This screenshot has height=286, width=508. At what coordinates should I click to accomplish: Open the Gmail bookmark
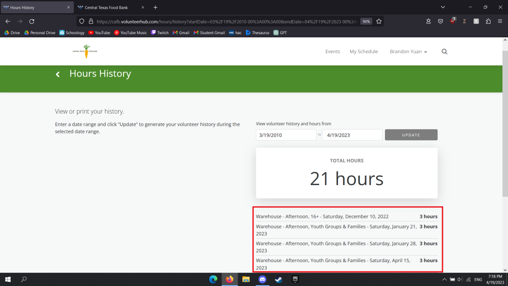click(x=181, y=33)
